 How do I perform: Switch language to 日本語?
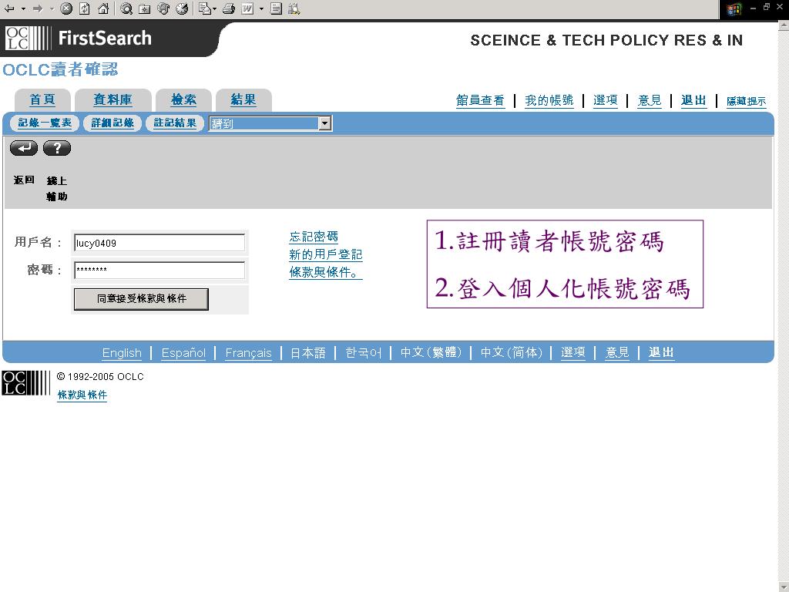click(308, 353)
